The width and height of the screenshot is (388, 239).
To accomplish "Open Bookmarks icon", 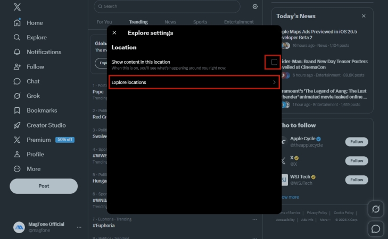I will [17, 110].
